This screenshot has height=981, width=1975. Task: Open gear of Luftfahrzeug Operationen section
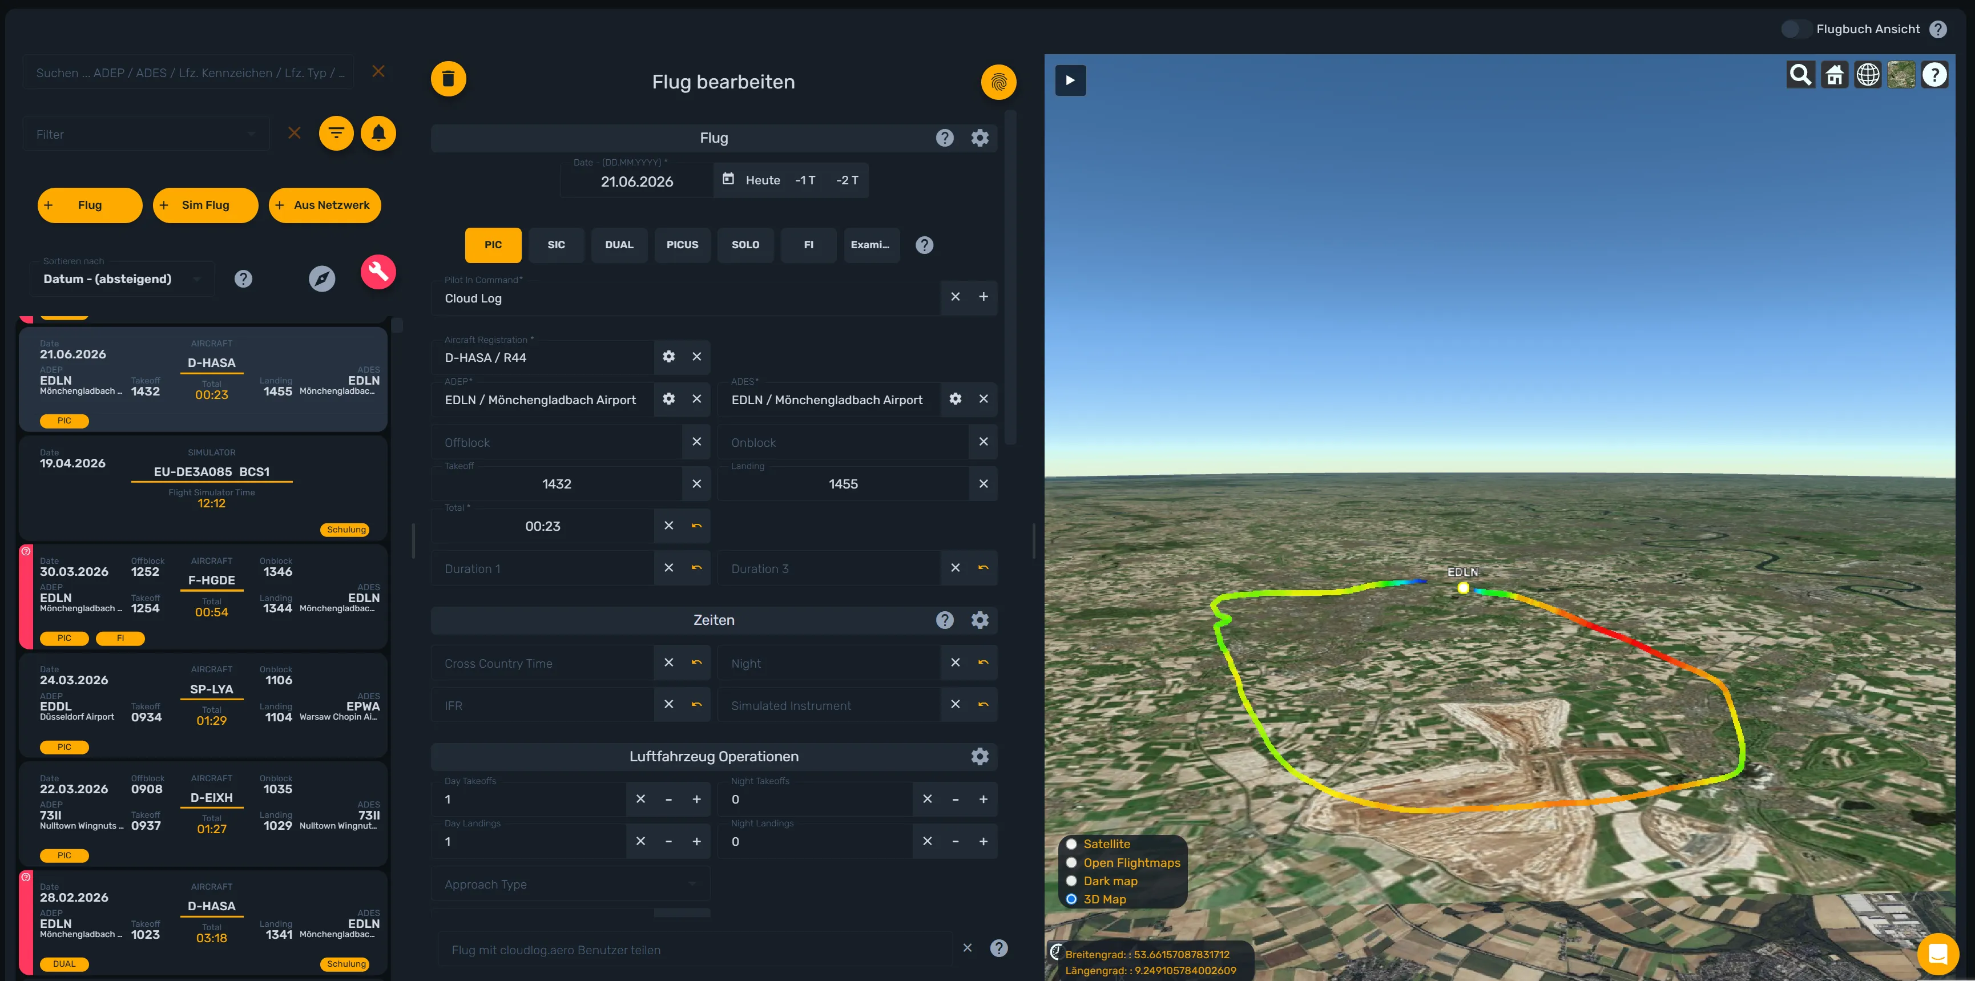tap(979, 757)
